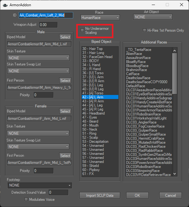Select DLC01WorkshopWallLight entry
Screen dimensions: 189x207
149,118
